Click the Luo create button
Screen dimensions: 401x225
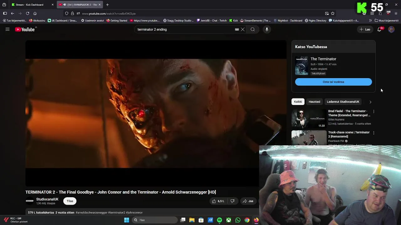(365, 29)
